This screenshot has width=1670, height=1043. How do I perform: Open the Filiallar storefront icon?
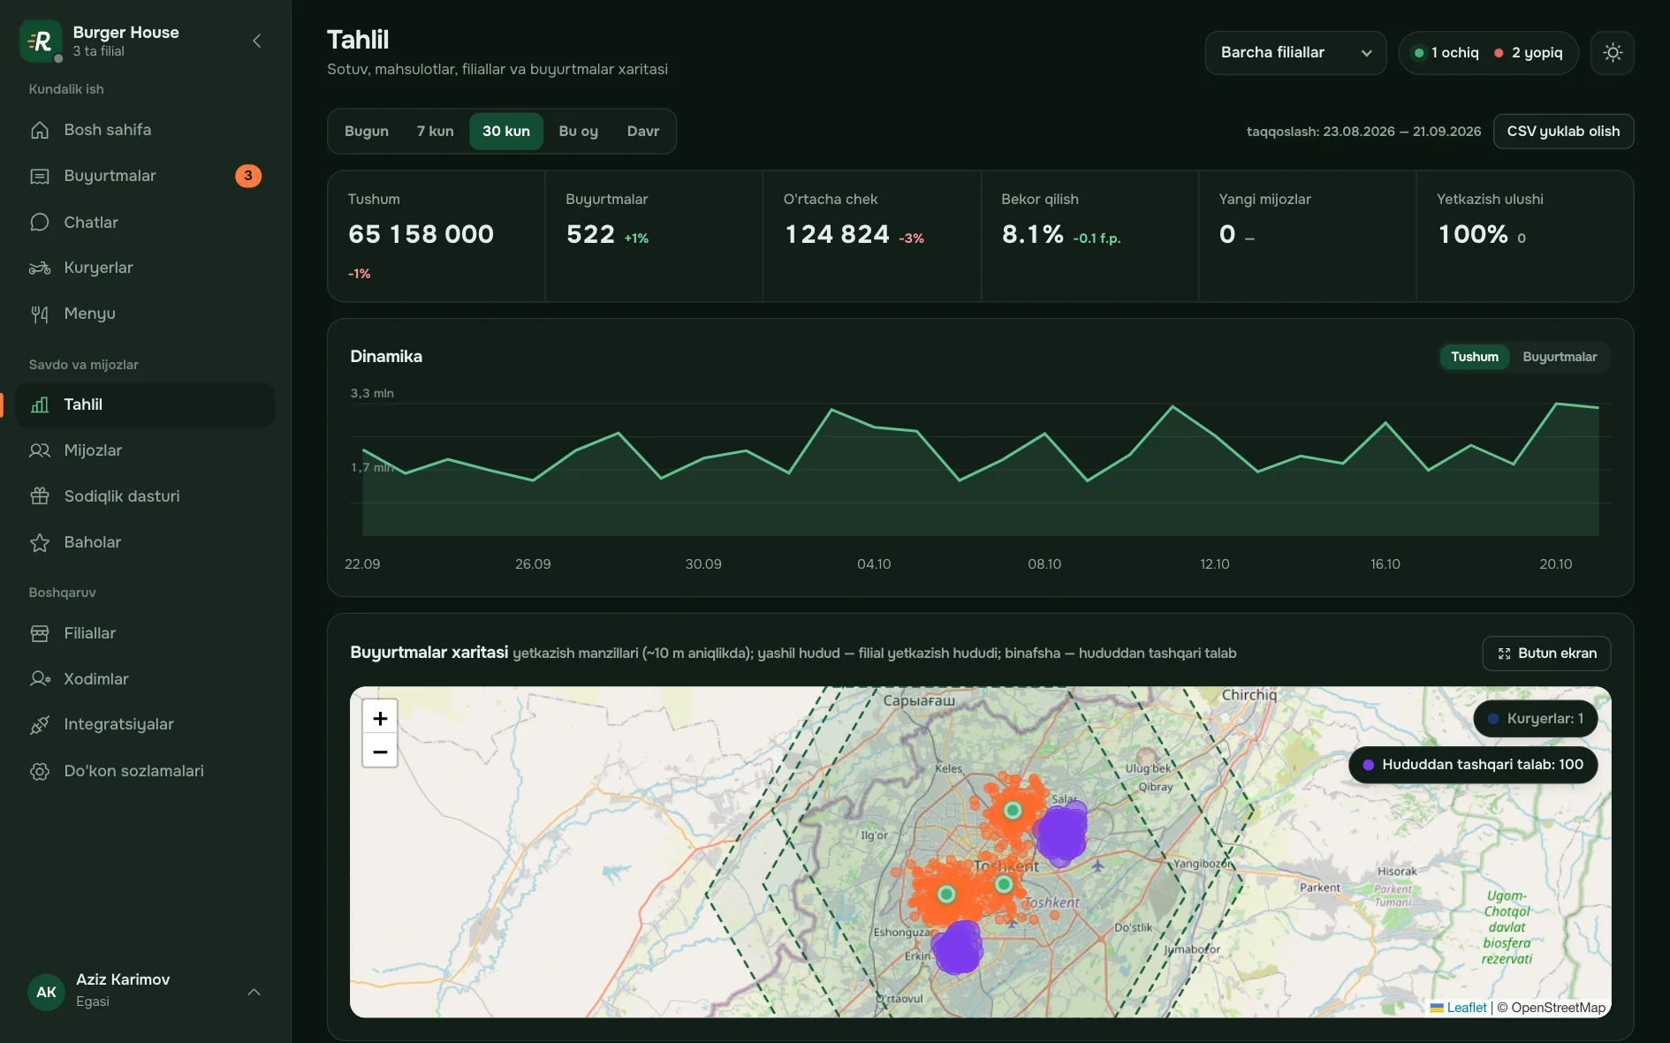[40, 633]
